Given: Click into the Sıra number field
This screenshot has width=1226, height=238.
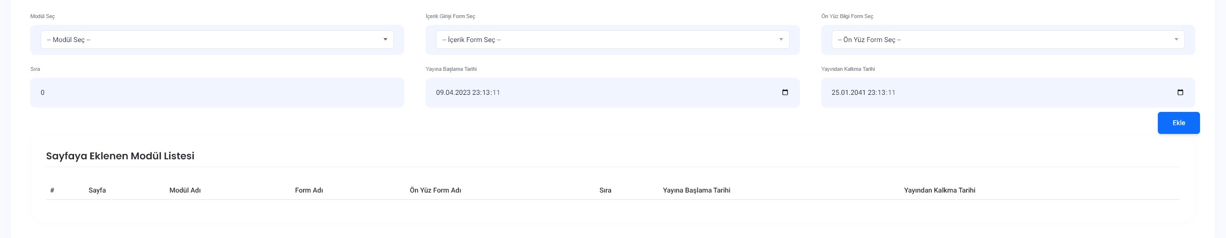Looking at the screenshot, I should 217,92.
